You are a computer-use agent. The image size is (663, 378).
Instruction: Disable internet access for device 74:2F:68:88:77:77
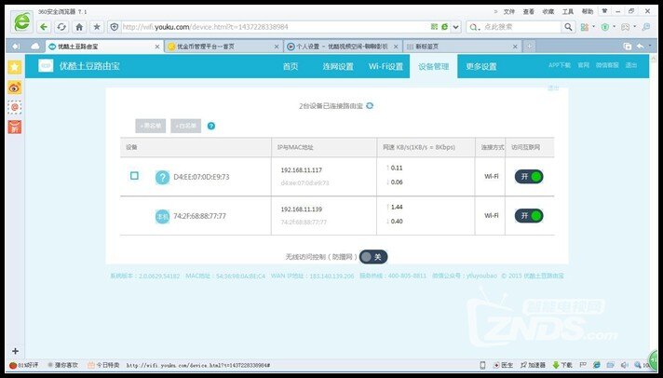tap(529, 215)
